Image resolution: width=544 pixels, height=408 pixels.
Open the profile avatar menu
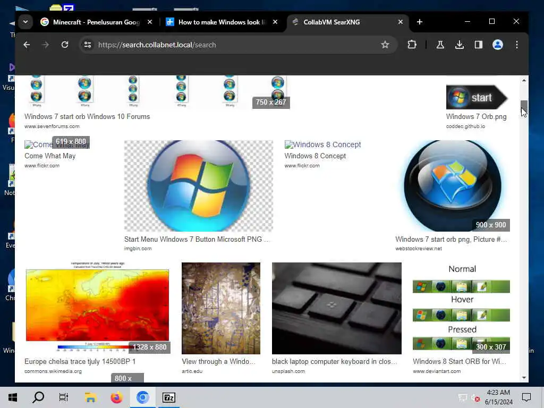point(497,45)
